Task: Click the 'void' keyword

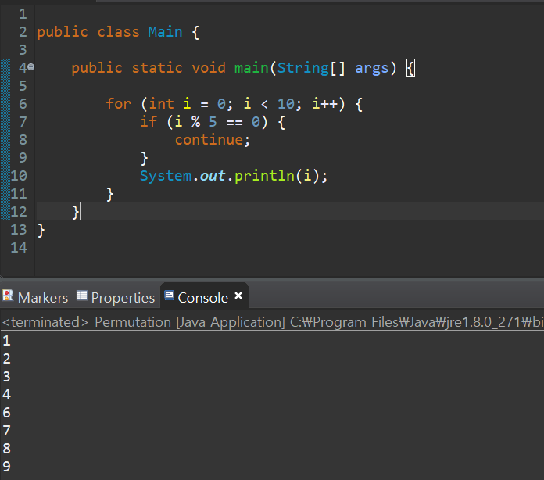Action: coord(209,68)
